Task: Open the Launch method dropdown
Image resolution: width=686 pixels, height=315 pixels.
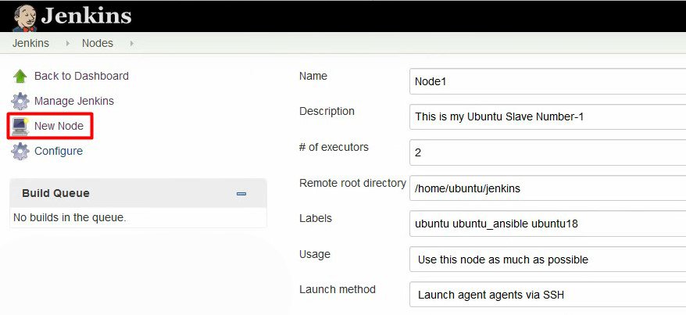Action: 548,295
